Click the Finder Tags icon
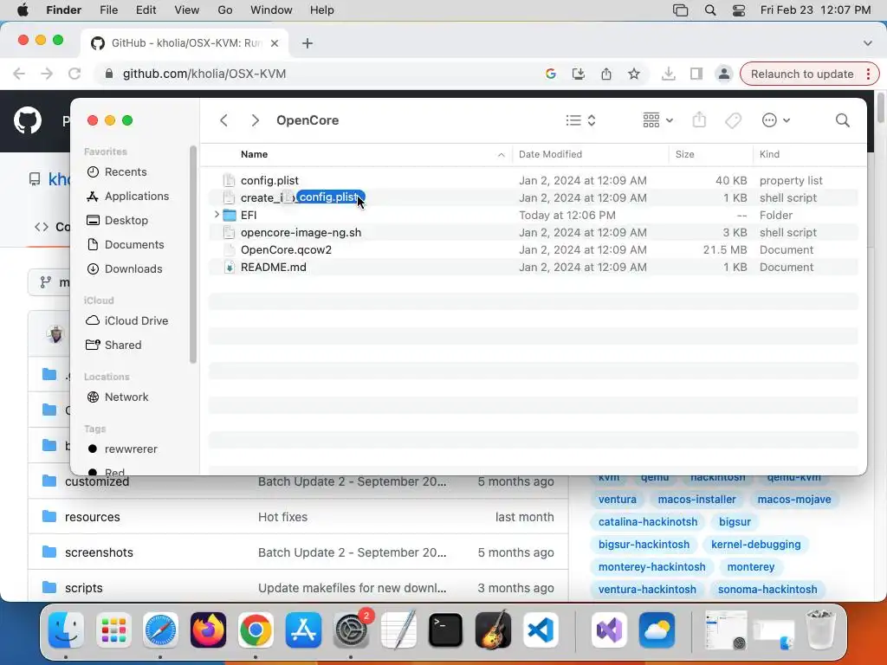This screenshot has width=887, height=665. point(733,120)
